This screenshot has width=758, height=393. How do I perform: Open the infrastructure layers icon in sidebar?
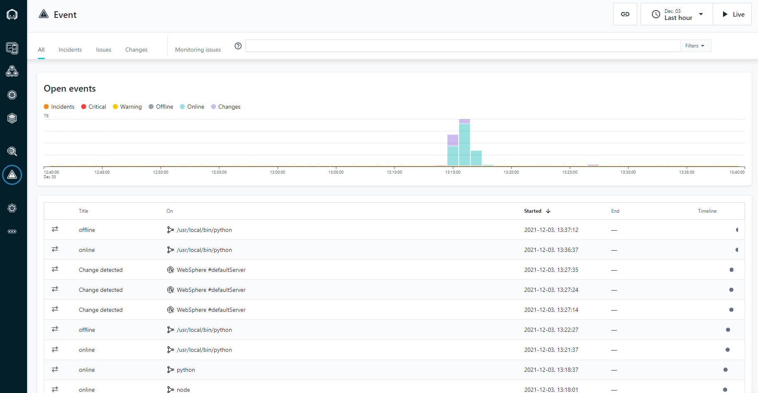(12, 118)
